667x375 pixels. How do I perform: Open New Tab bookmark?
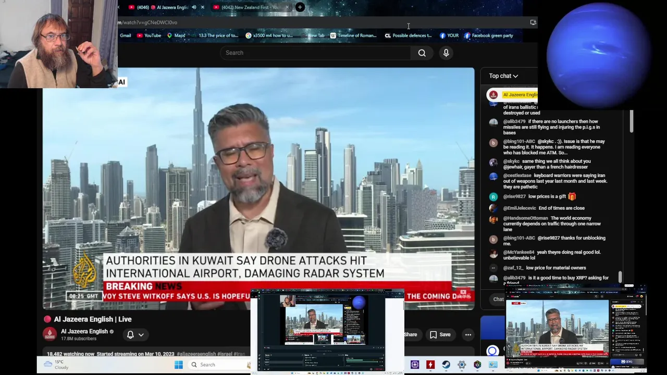coord(316,35)
